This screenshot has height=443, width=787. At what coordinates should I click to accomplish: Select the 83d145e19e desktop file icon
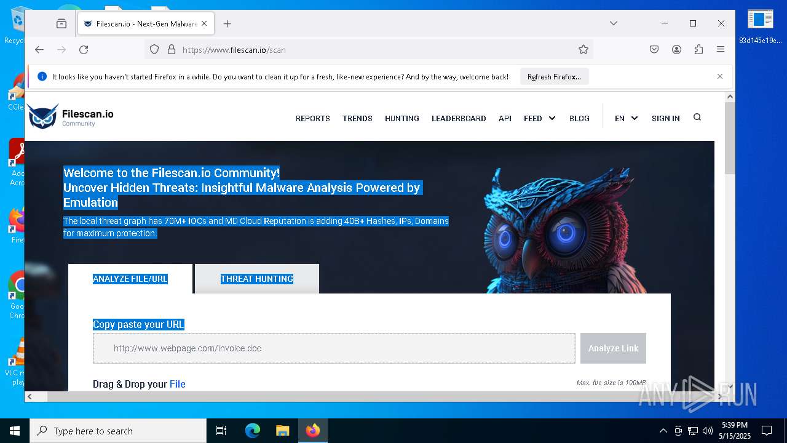(x=760, y=26)
